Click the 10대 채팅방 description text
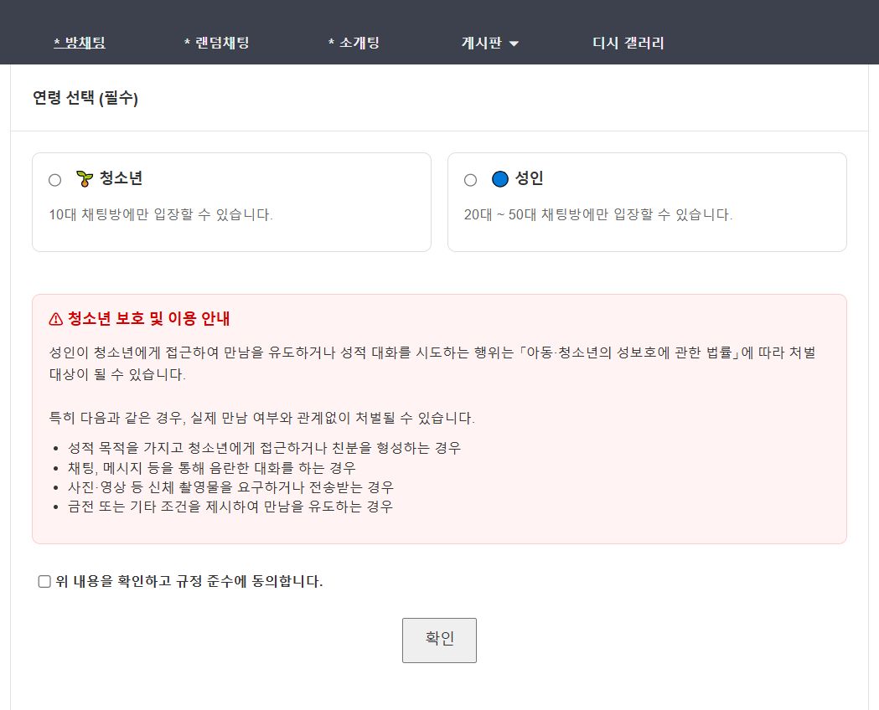 pos(161,214)
